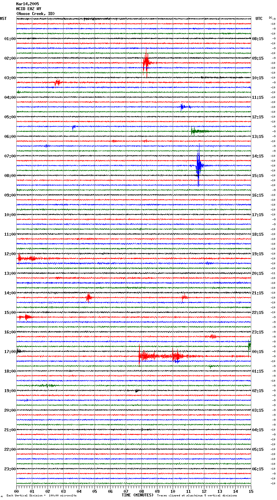Viewport: 277px width, 500px height.
Task: Select the 05:00 MST hour label
Action: [10, 117]
